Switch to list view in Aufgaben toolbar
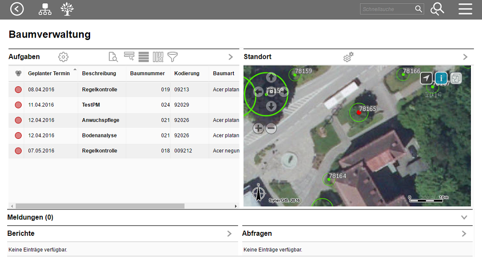Screen dimensions: 482x257 (143, 57)
